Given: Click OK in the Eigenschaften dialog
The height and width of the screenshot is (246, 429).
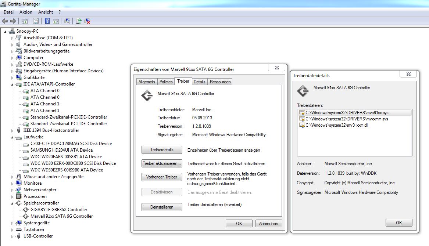Looking at the screenshot, I should tap(239, 223).
